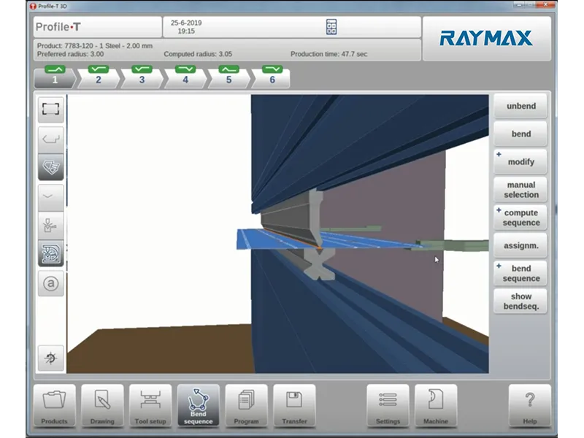
Task: Go to the Drawing screen
Action: click(102, 405)
